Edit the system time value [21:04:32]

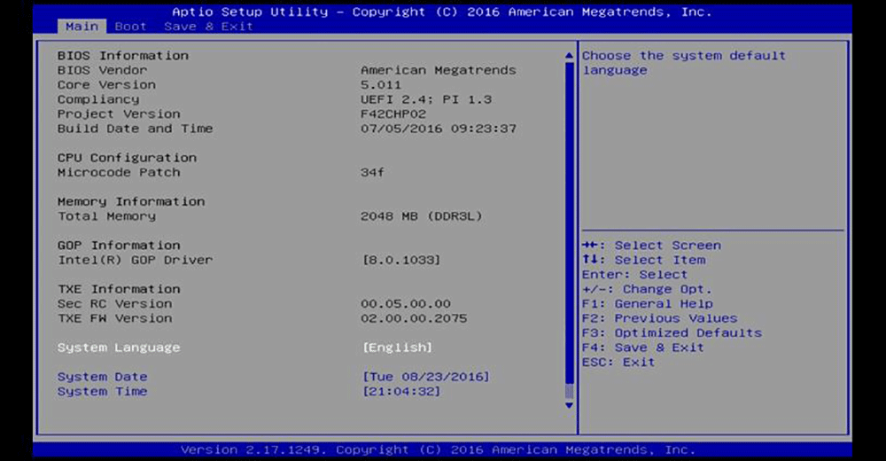click(401, 392)
